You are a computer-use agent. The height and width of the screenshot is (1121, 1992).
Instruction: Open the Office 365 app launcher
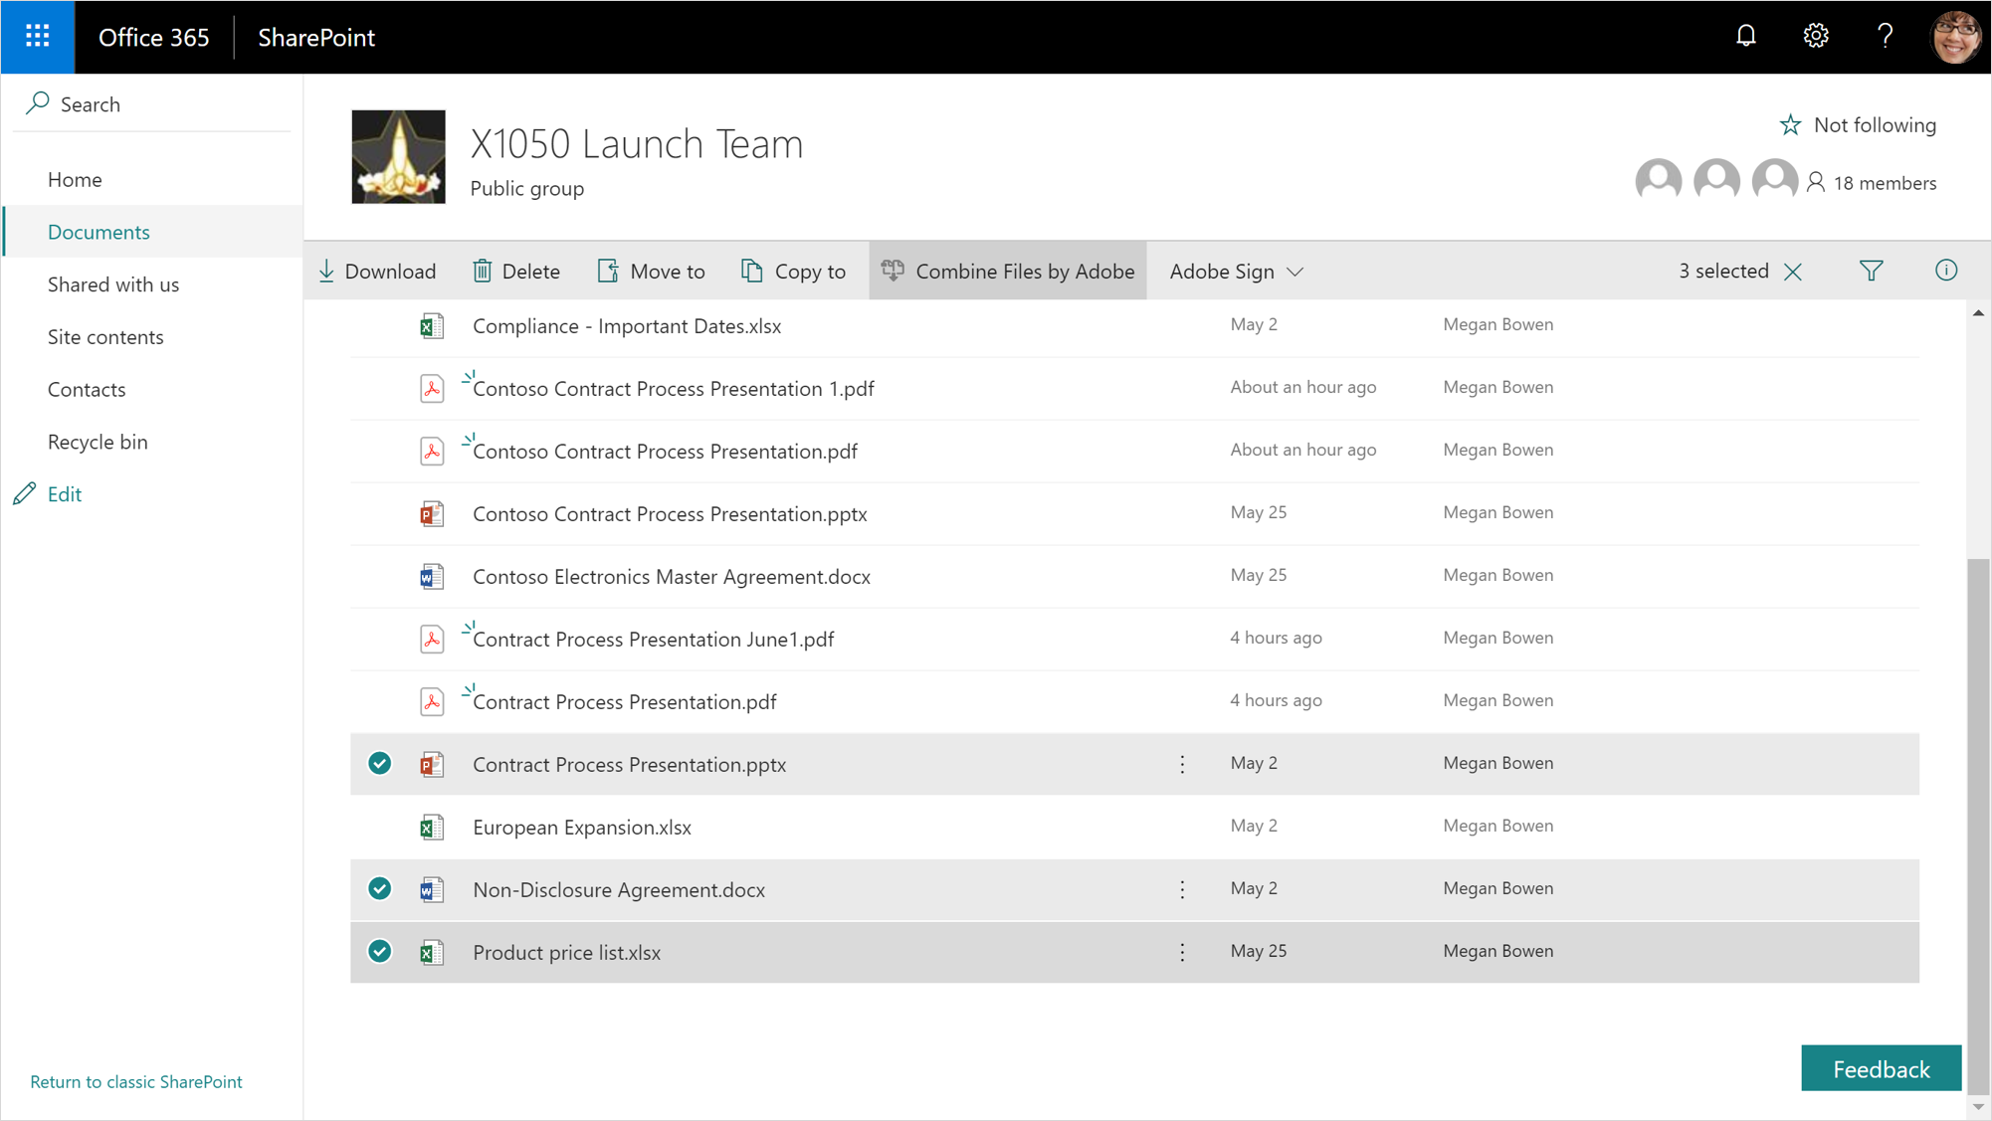[37, 37]
